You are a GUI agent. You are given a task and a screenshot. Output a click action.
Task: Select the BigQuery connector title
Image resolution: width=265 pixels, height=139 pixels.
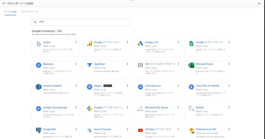coord(48,64)
